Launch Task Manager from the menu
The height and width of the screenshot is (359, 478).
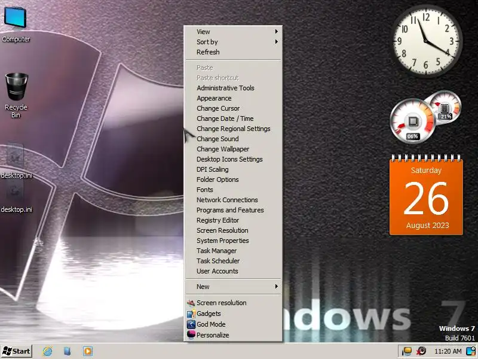click(234, 251)
